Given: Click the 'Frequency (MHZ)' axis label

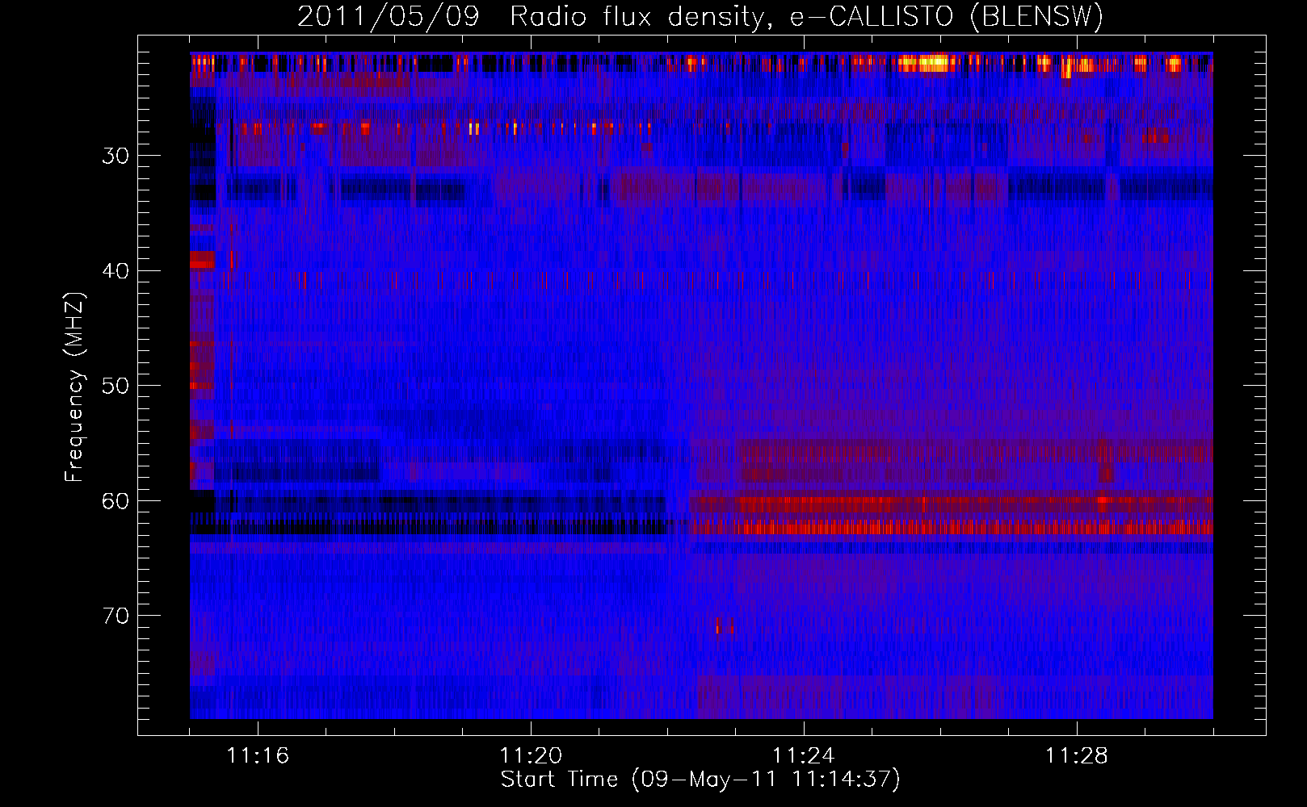Looking at the screenshot, I should click(74, 387).
